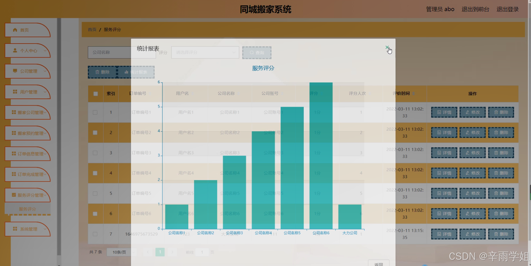Click 退出到前台 in the top bar
The image size is (531, 266).
475,9
